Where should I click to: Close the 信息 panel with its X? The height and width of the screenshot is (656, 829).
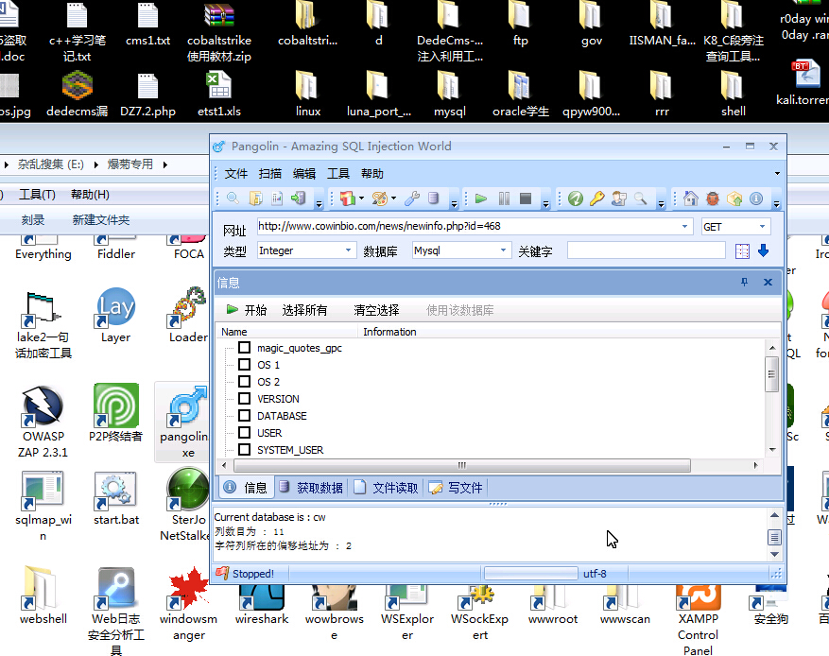769,283
